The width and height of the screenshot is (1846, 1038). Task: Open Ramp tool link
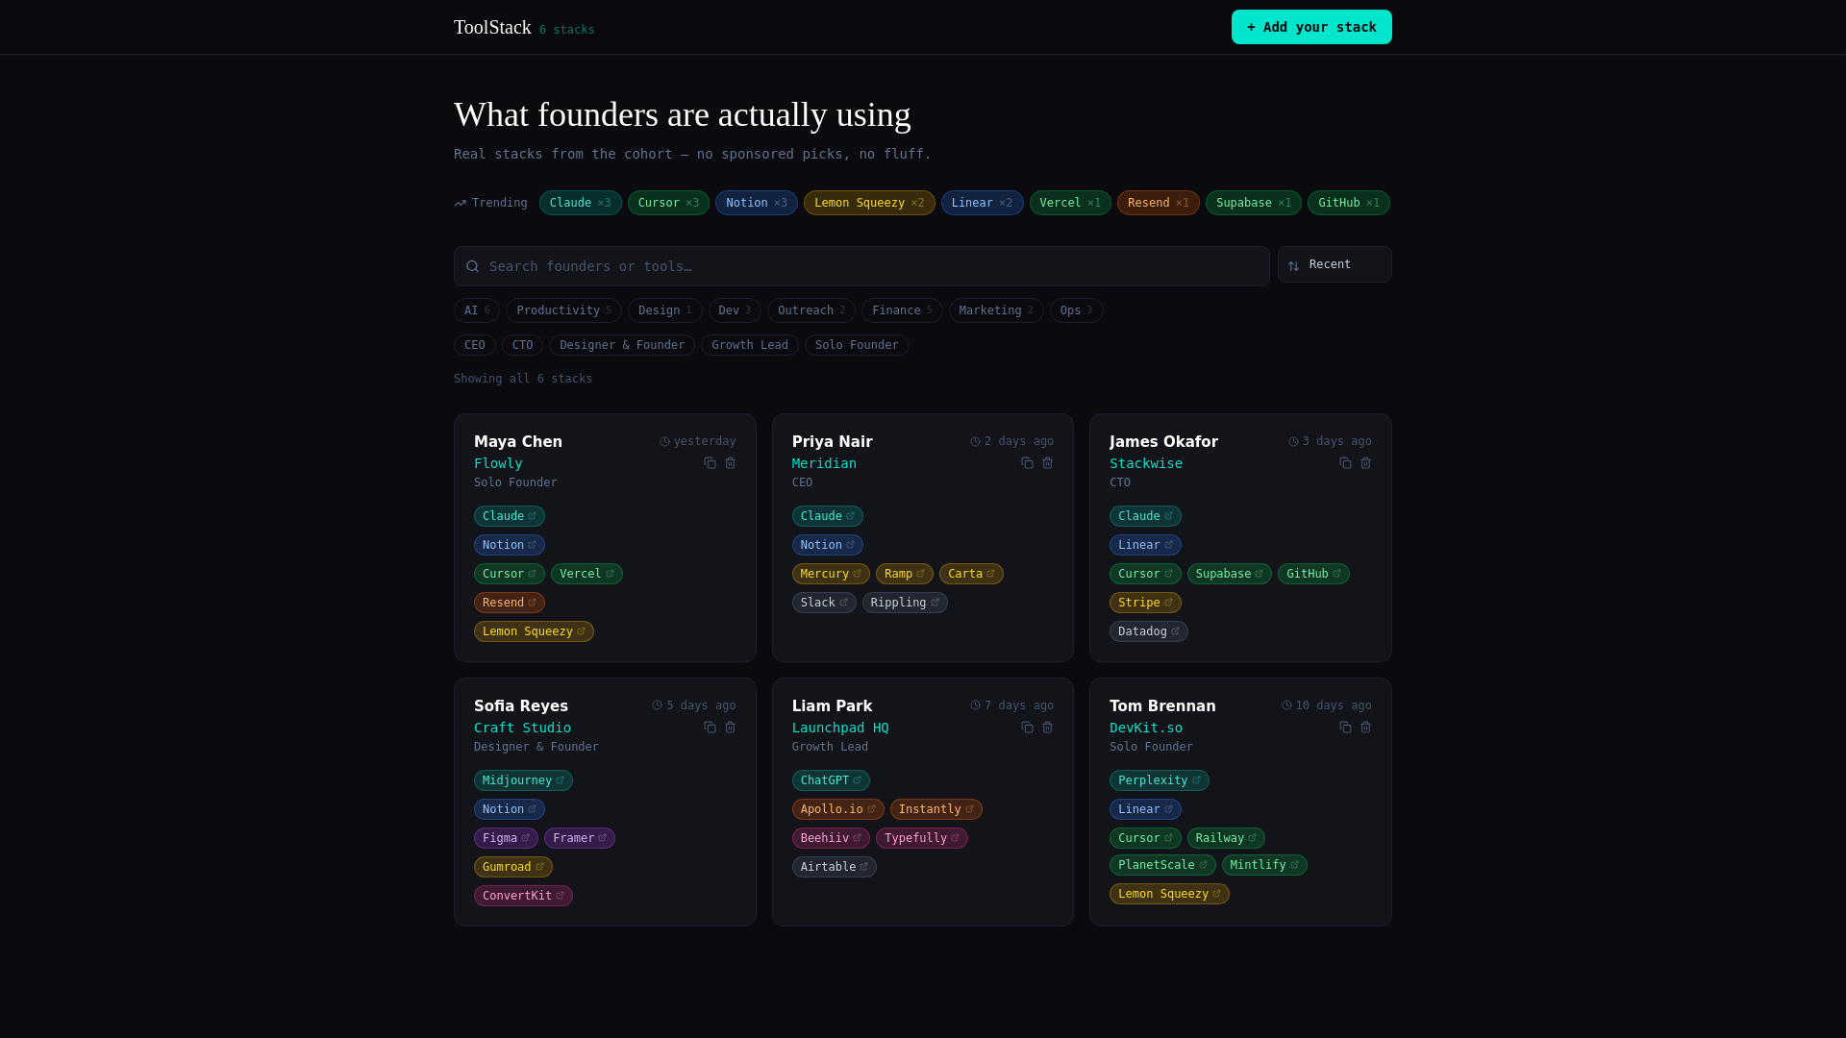(x=905, y=574)
